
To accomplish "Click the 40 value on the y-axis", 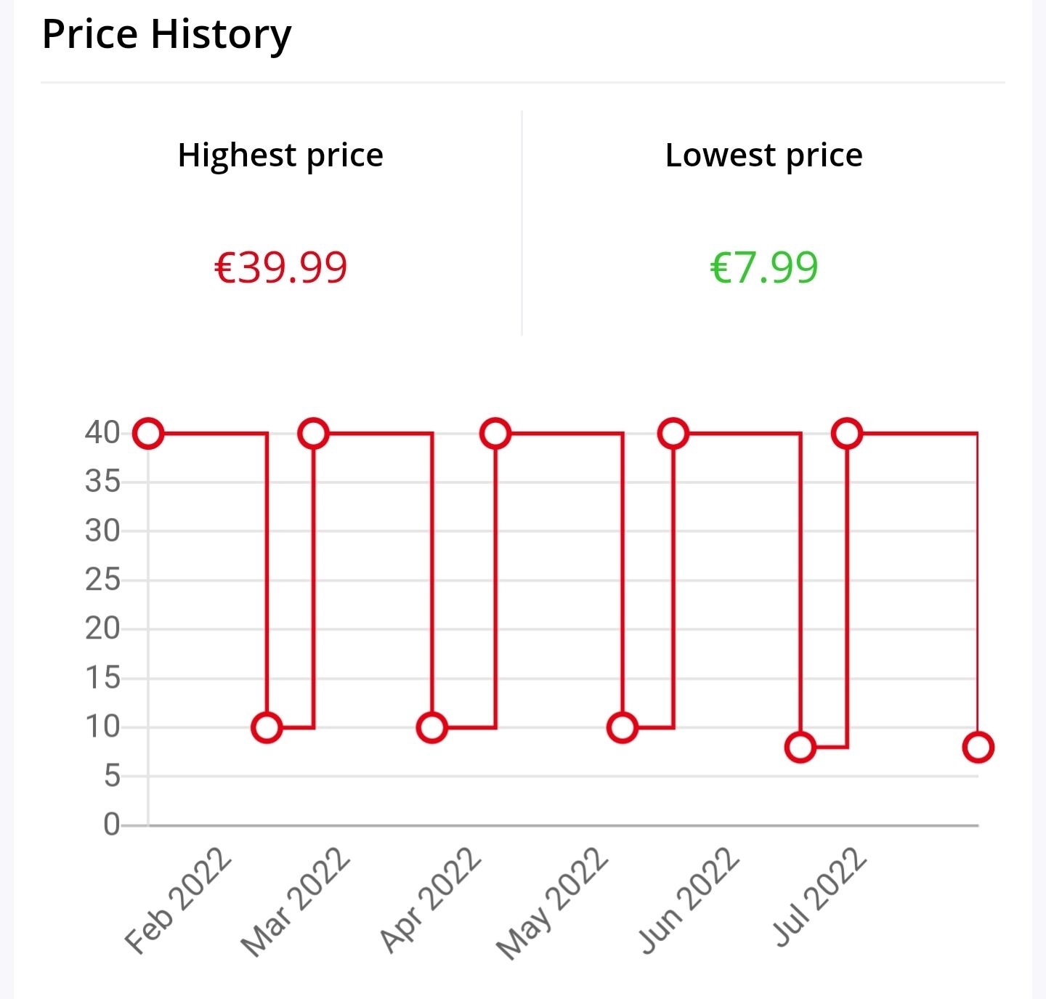I will pos(102,432).
